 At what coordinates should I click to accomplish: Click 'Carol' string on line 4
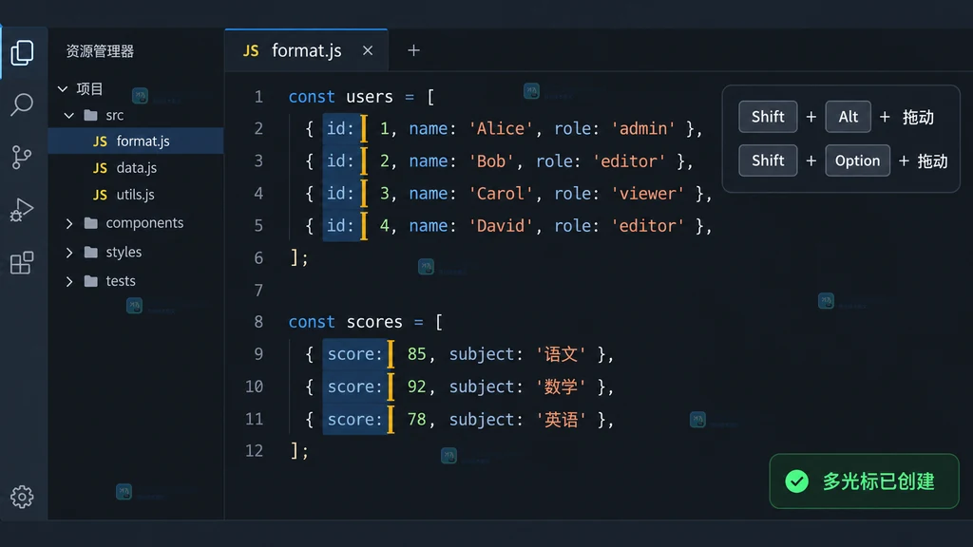click(x=500, y=194)
